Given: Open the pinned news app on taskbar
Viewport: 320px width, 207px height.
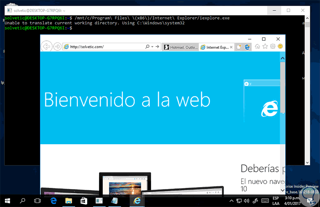Looking at the screenshot, I should tap(99, 201).
